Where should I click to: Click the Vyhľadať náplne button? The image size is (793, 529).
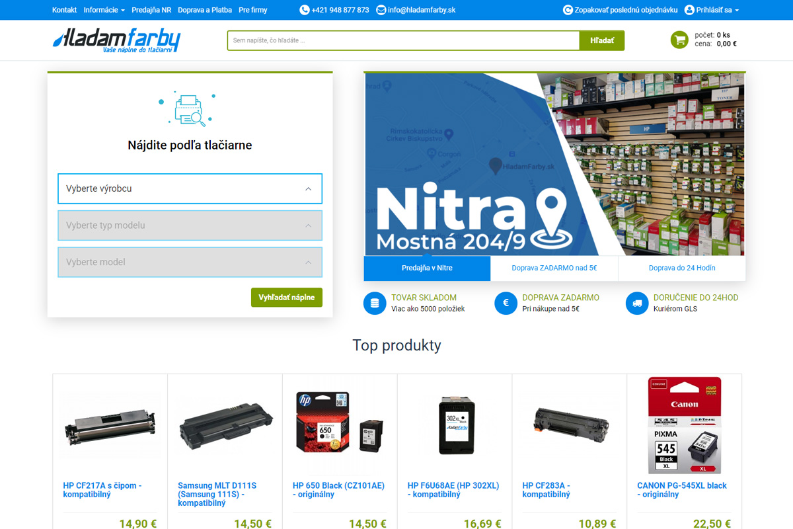pyautogui.click(x=287, y=298)
